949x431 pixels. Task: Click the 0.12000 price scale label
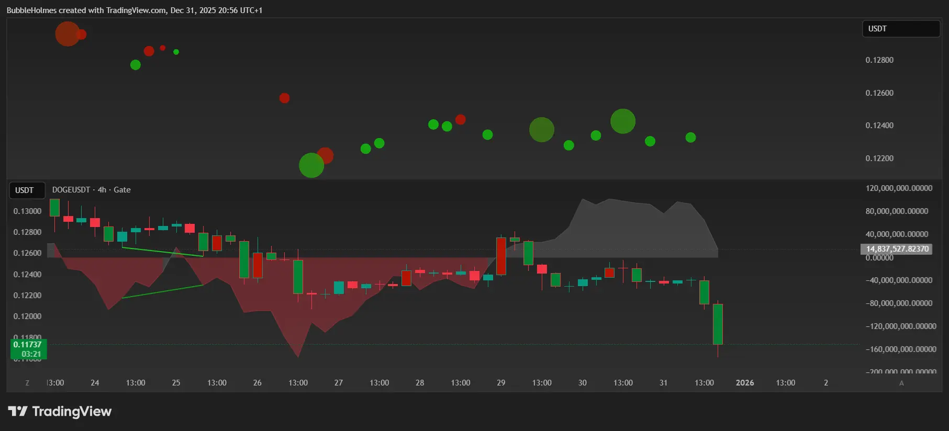pos(27,316)
